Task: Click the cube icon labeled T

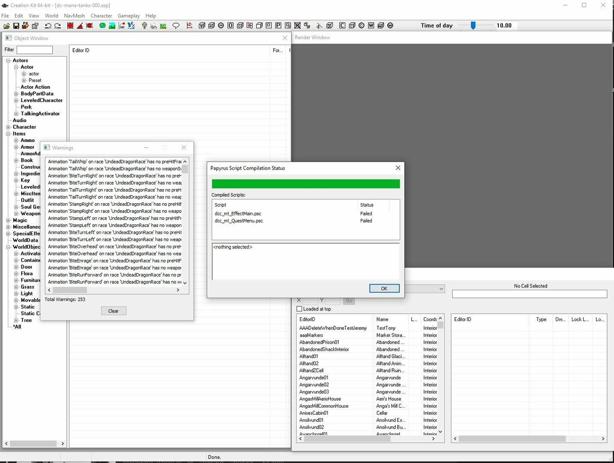Action: click(x=202, y=26)
